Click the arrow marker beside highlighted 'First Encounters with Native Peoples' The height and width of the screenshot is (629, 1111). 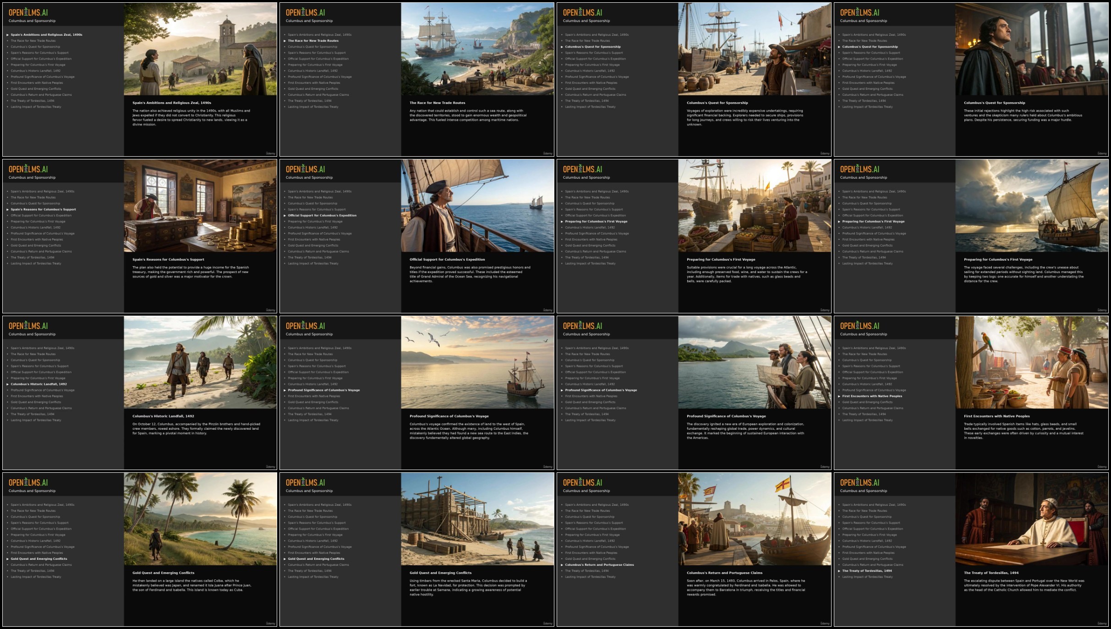(839, 396)
